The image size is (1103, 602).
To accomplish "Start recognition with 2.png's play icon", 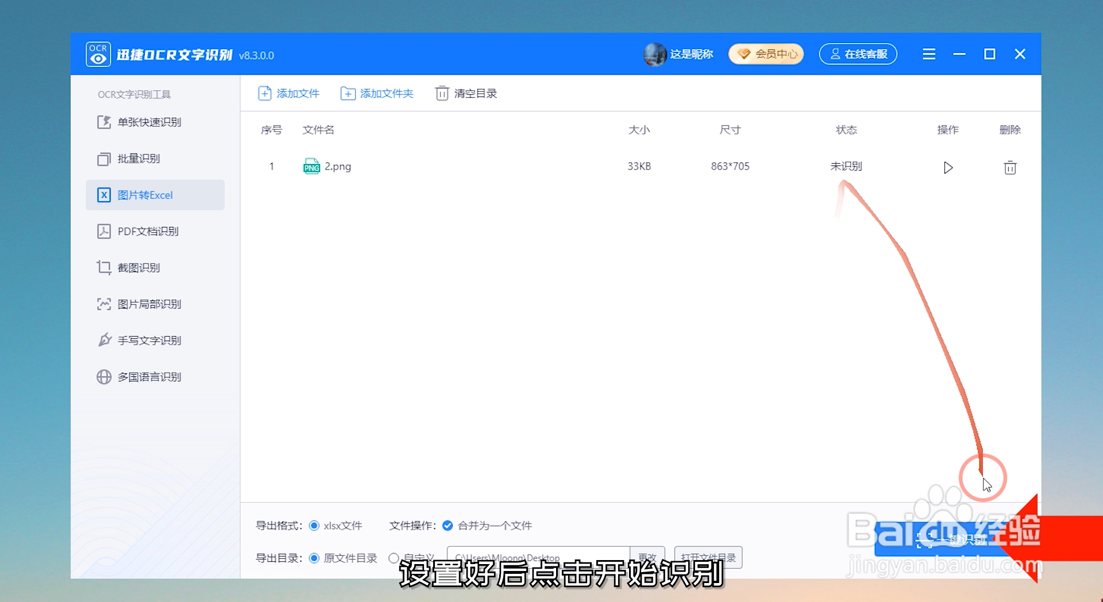I will pyautogui.click(x=948, y=167).
